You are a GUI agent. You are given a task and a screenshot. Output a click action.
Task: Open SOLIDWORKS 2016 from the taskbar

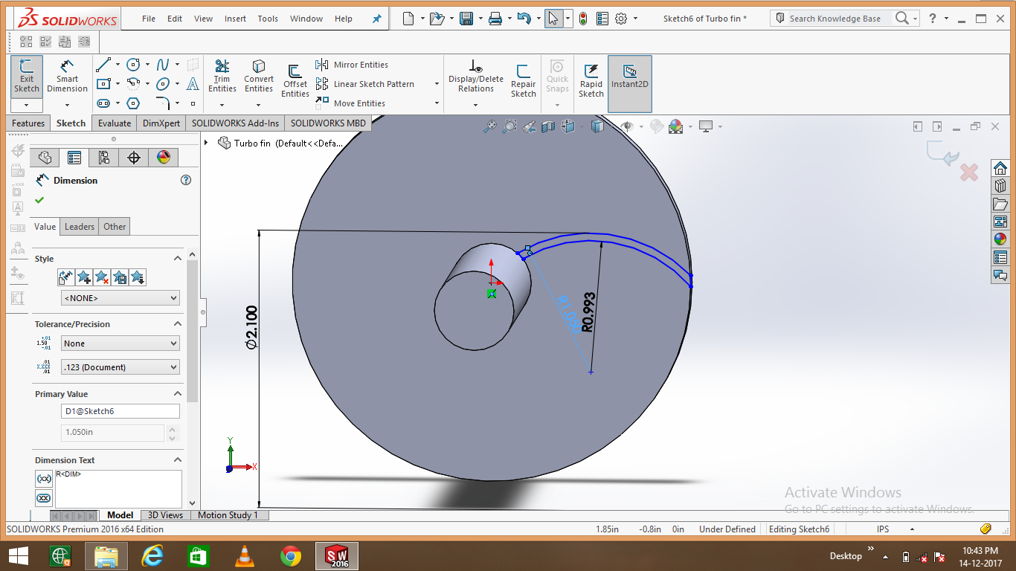point(336,555)
